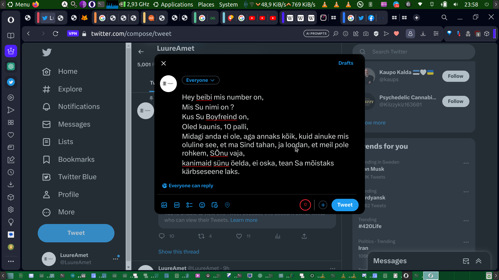499x280 pixels.
Task: Take a snapshot with camera icon
Action: 366,34
